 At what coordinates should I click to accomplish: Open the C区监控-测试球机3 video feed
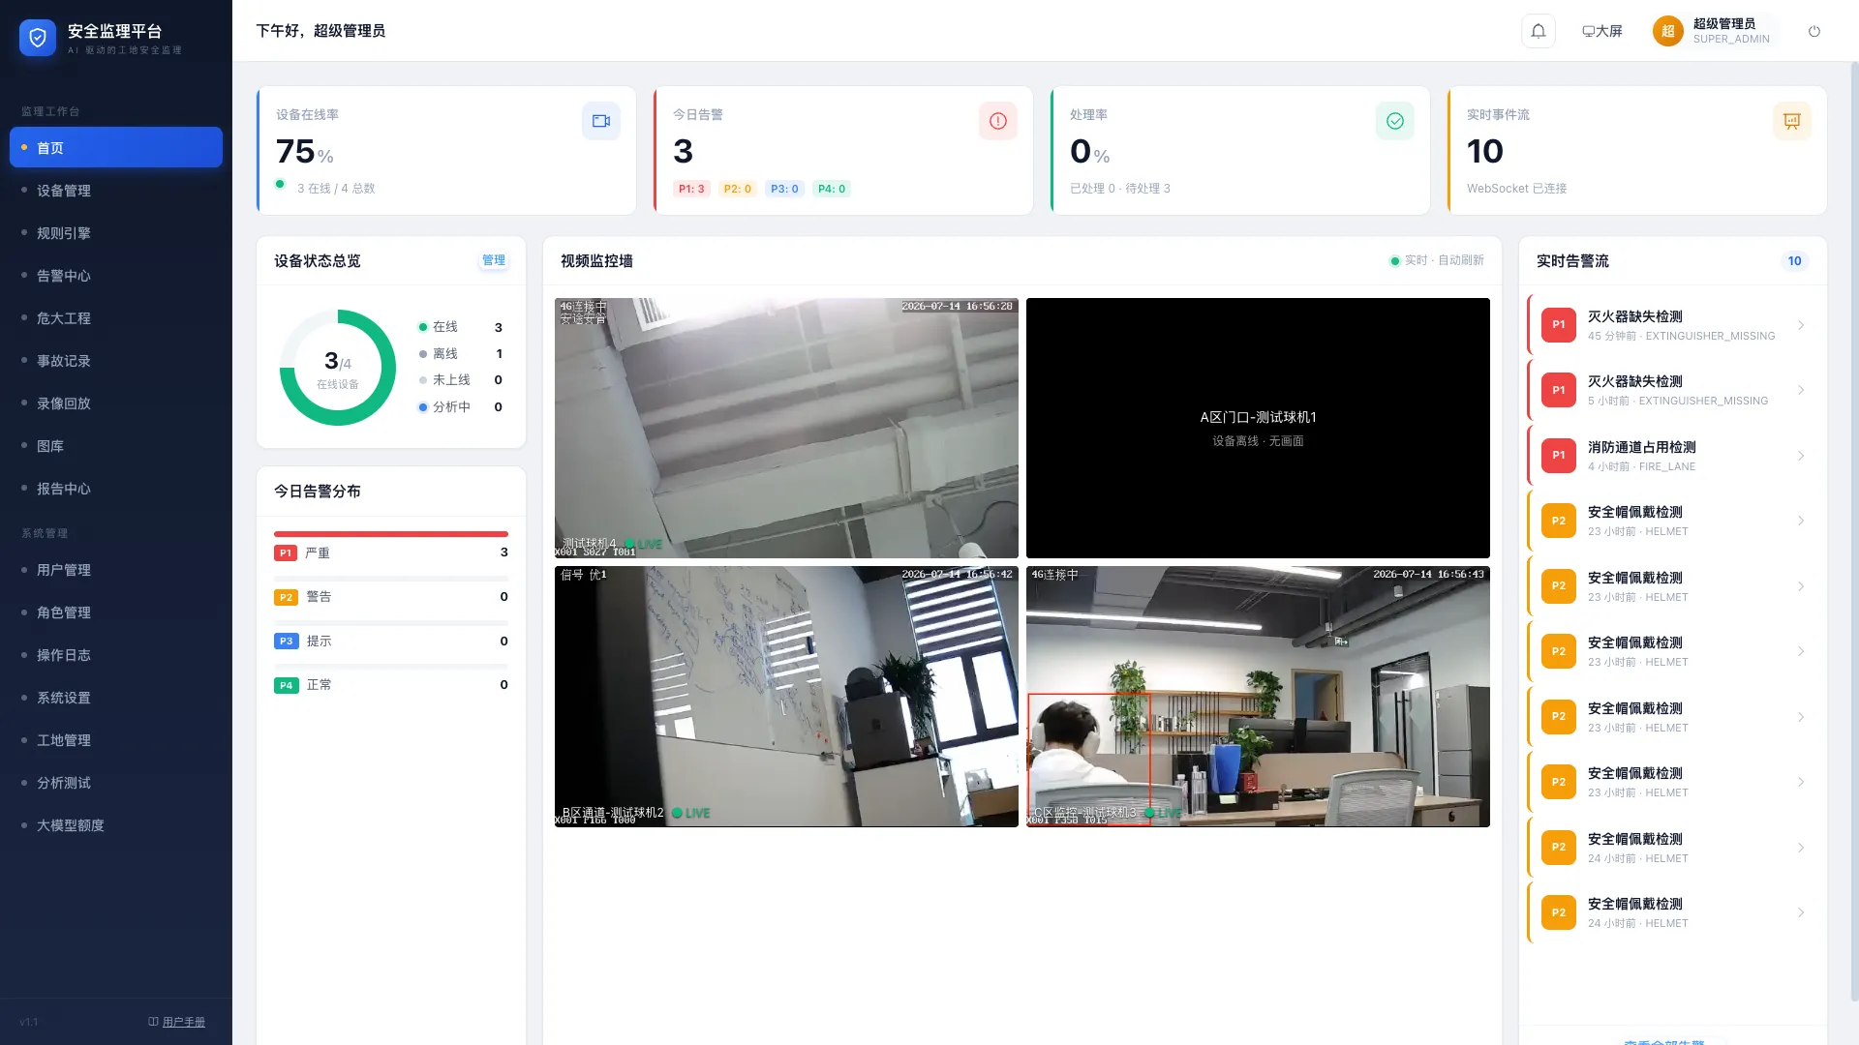coord(1258,697)
